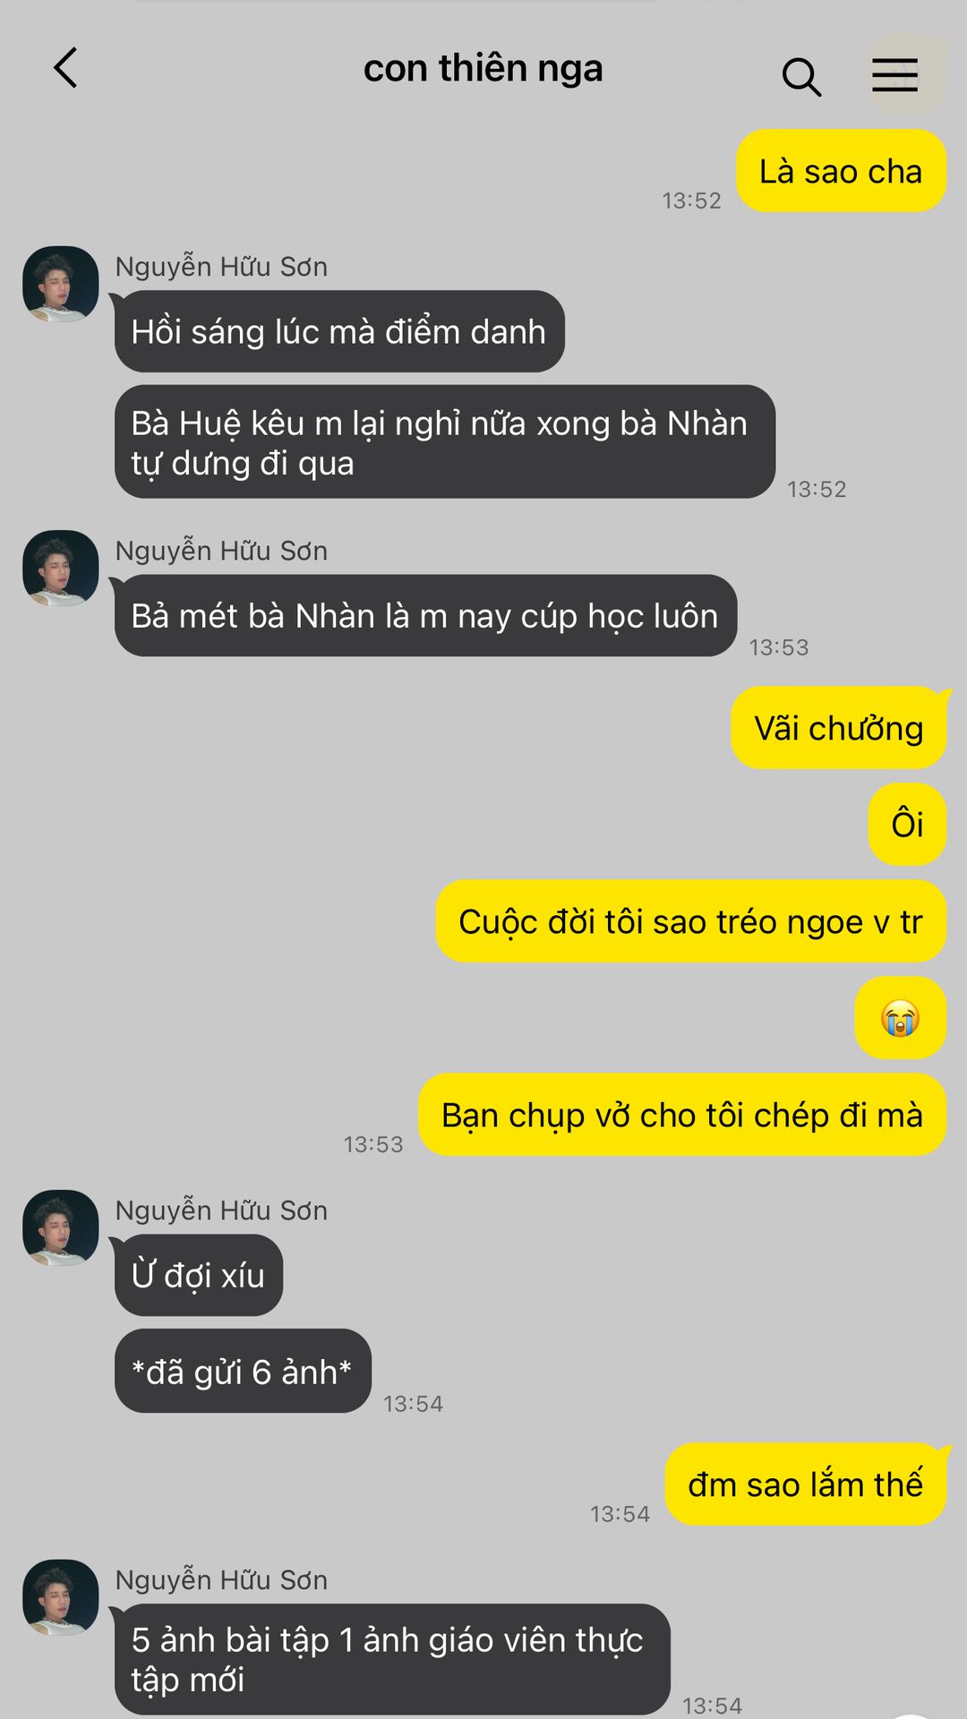The height and width of the screenshot is (1719, 967).
Task: Tap the Cuộc đời tôi sao tréo ngoe bubble
Action: point(690,921)
